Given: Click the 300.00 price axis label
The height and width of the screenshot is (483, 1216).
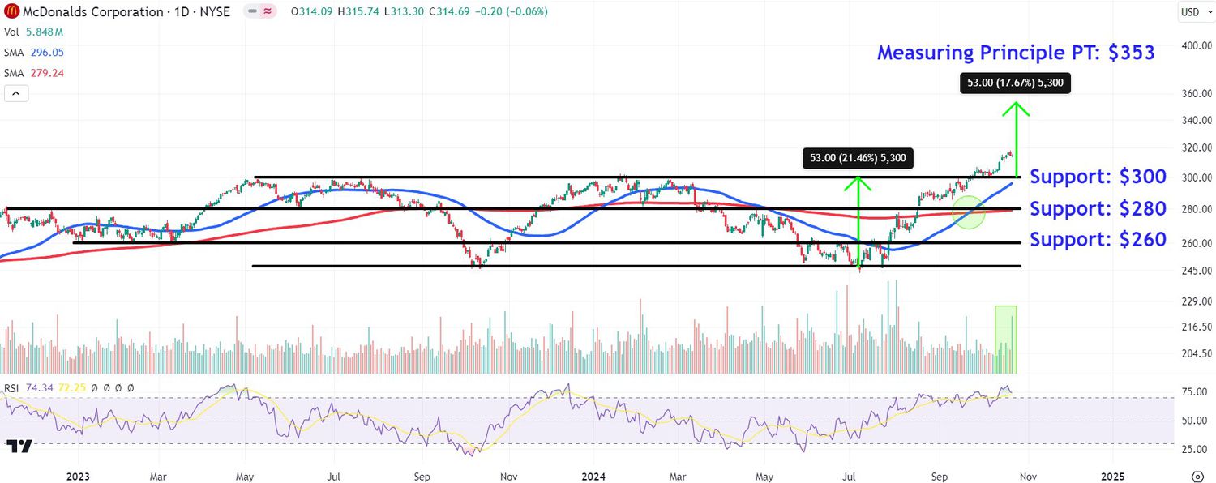Looking at the screenshot, I should (x=1197, y=178).
